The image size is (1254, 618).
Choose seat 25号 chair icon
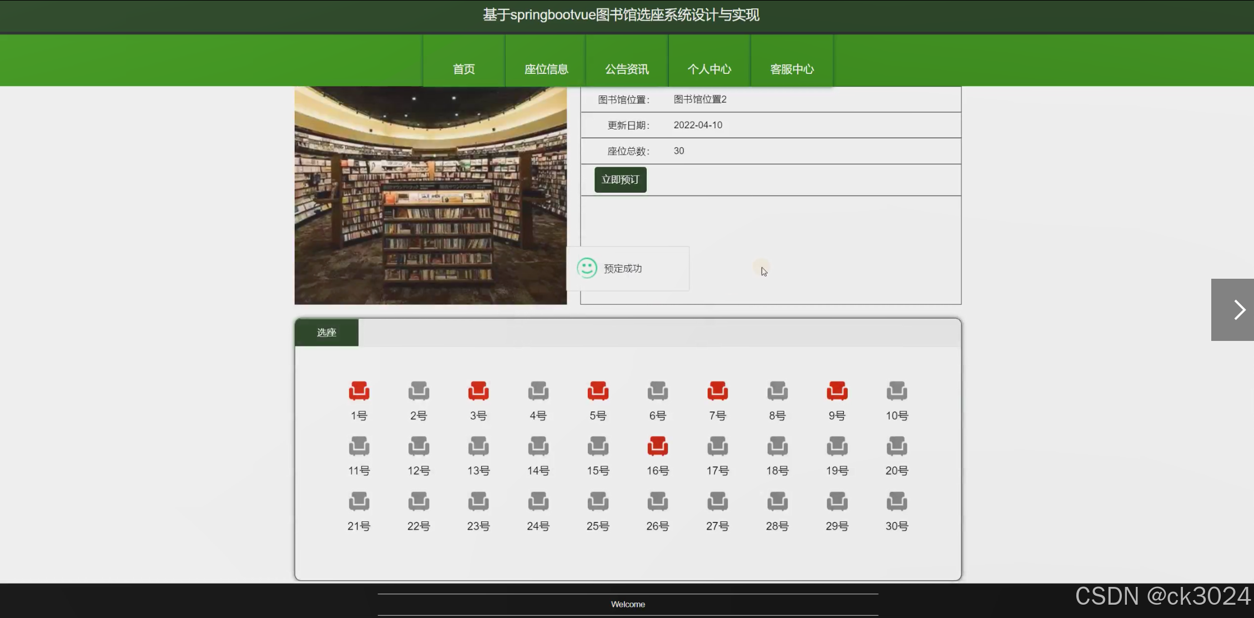tap(598, 501)
